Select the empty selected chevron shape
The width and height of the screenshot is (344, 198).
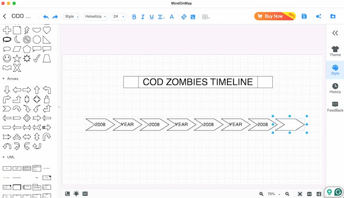[290, 125]
